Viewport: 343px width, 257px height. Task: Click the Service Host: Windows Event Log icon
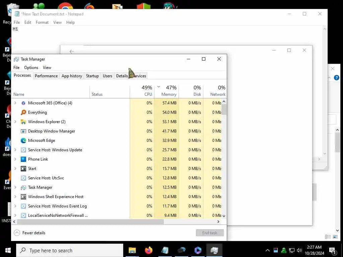(23, 206)
